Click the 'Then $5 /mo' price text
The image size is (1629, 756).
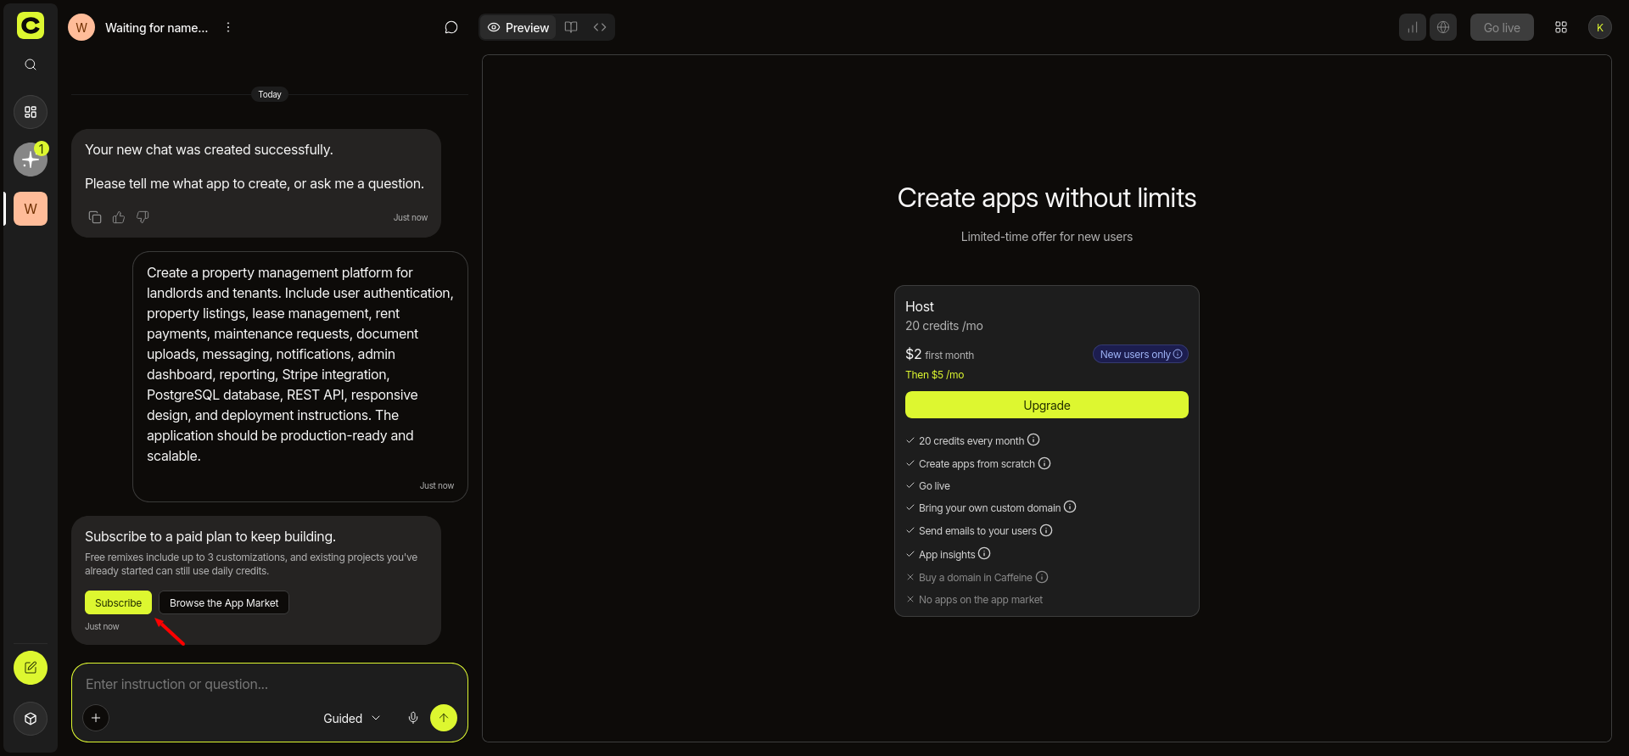click(934, 375)
